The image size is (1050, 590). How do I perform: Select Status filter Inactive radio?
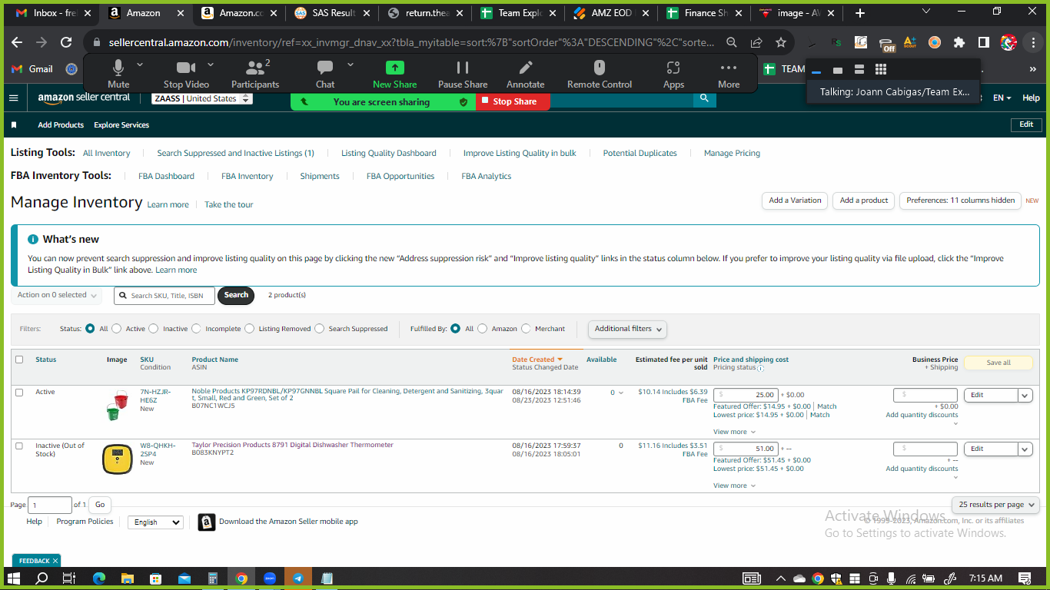tap(154, 329)
